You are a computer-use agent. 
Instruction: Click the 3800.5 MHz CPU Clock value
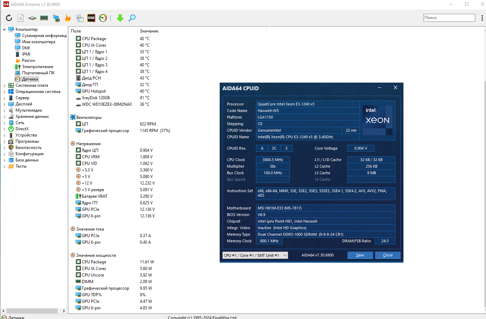(273, 160)
